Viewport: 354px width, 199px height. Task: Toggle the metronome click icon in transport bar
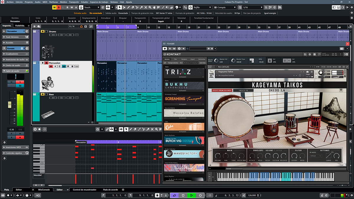coord(323,195)
